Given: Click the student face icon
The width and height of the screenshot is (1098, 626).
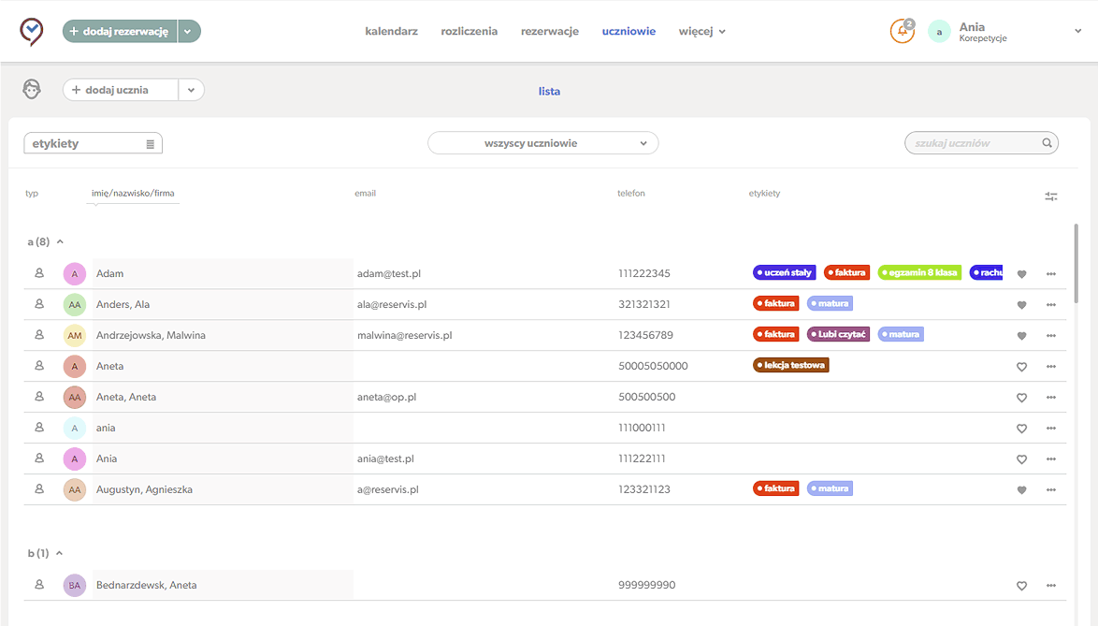Looking at the screenshot, I should (32, 89).
